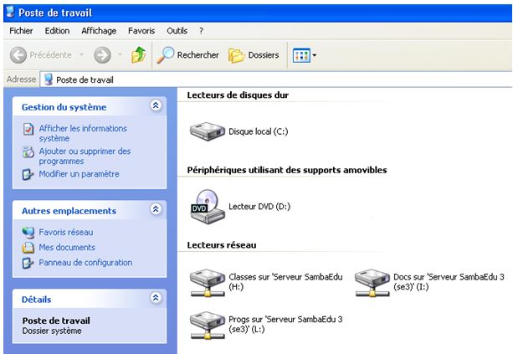Collapse the Gestion du système panel
The image size is (513, 354).
(x=156, y=105)
